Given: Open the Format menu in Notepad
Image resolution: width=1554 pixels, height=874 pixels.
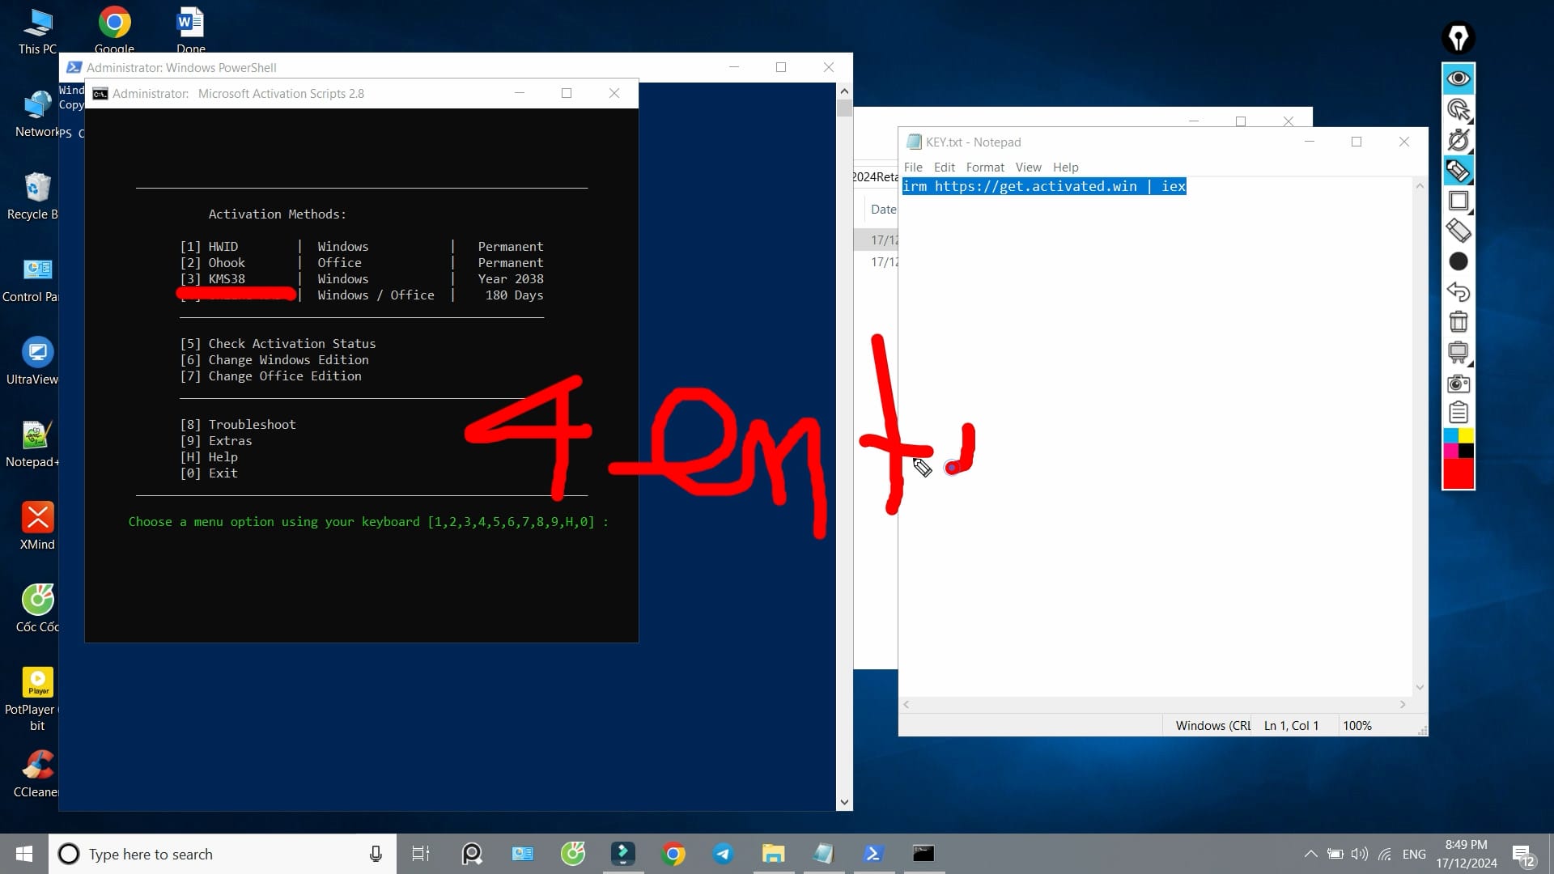Looking at the screenshot, I should click(x=984, y=167).
